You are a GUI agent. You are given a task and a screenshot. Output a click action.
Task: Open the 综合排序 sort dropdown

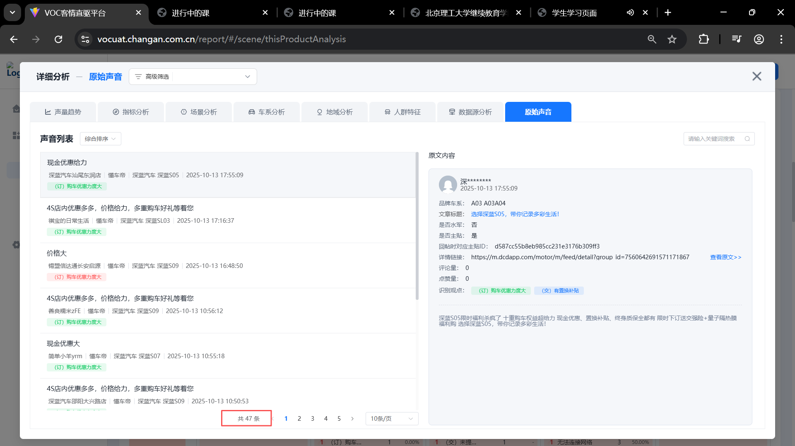click(x=100, y=139)
